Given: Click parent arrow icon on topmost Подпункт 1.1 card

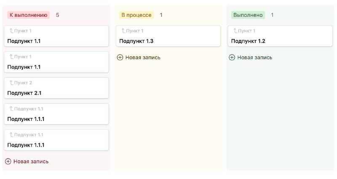Looking at the screenshot, I should pos(11,31).
